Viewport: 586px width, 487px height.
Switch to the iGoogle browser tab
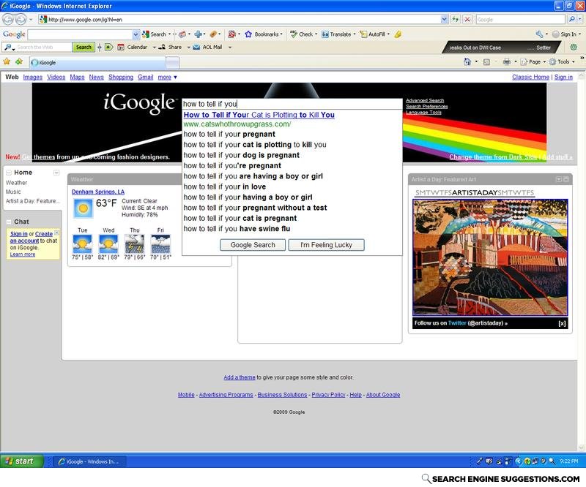[x=97, y=62]
